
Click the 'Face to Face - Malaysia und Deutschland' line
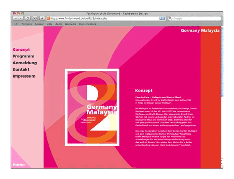(158, 97)
